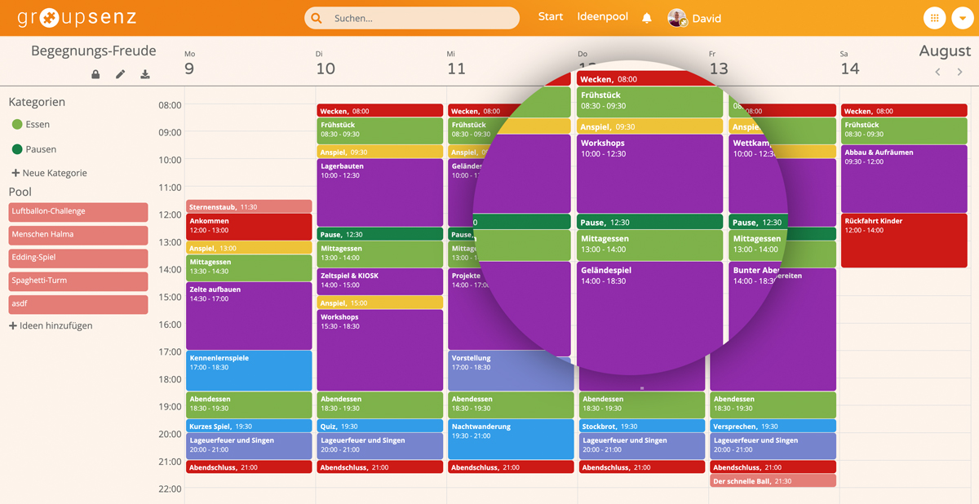Open Friday's Versprechen event
979x504 pixels.
(x=773, y=426)
